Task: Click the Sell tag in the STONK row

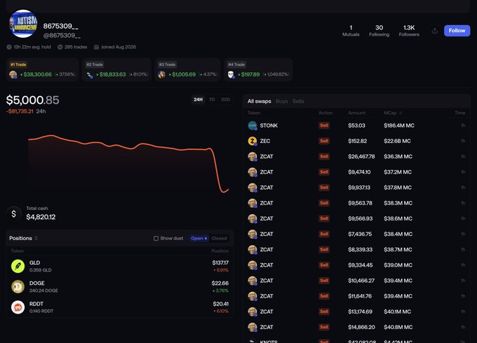Action: coord(324,125)
